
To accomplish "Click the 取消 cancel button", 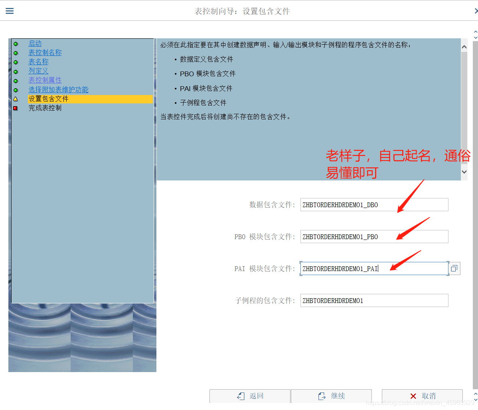I will pyautogui.click(x=422, y=396).
